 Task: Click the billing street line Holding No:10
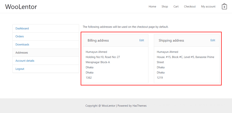(103, 57)
